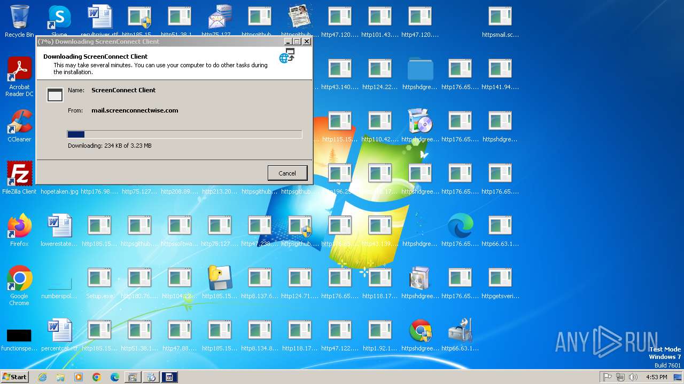Click the globe network install icon in dialog header
The width and height of the screenshot is (684, 384).
[x=287, y=55]
